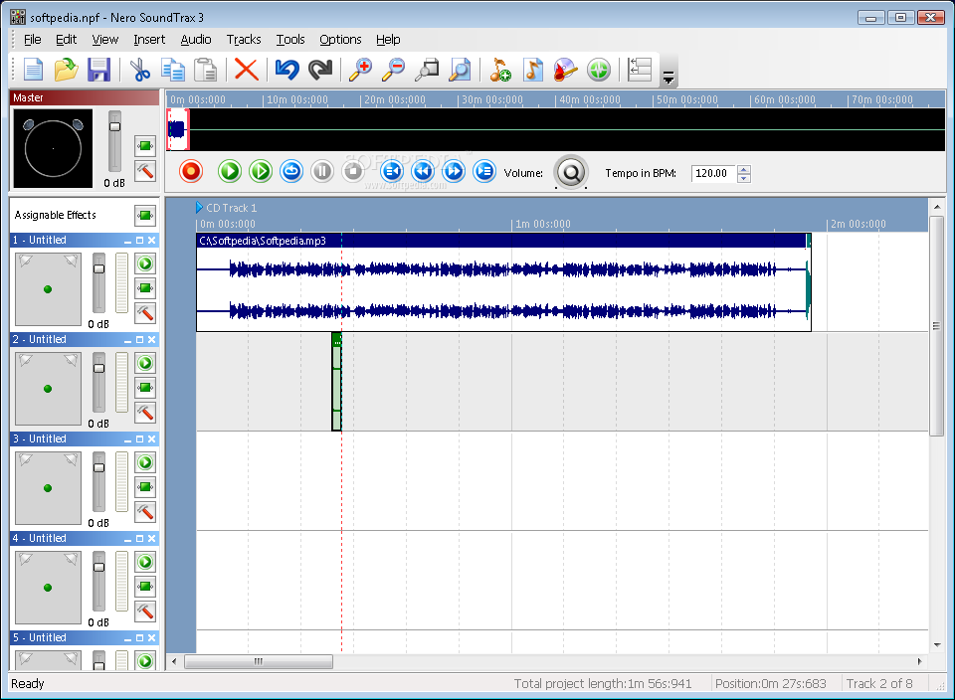Screen dimensions: 955x700
Task: Open effect chain for track 4 Untitled
Action: [x=145, y=587]
